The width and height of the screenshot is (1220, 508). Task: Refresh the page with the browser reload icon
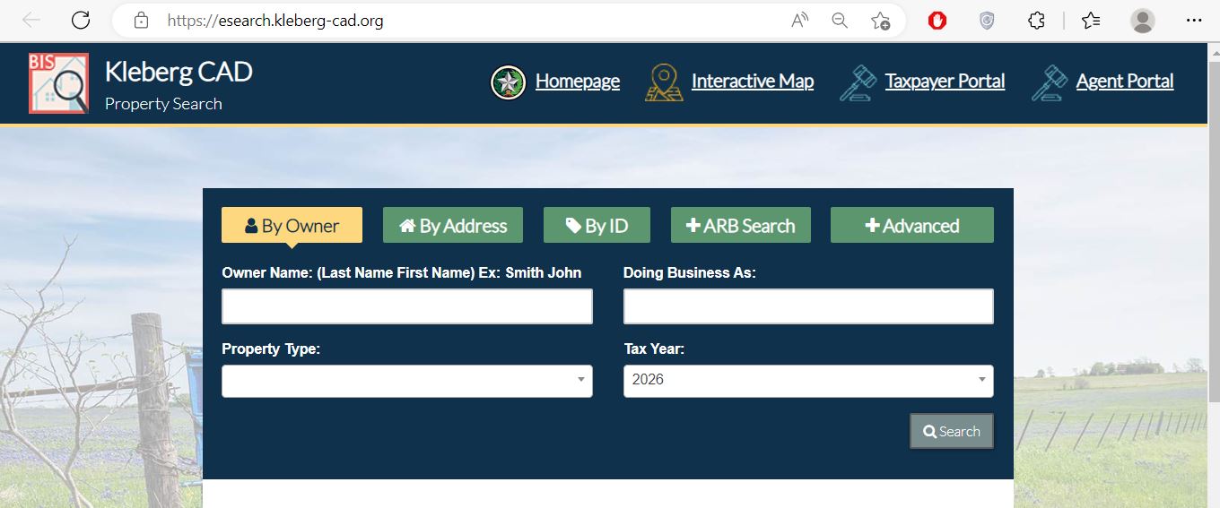[81, 21]
